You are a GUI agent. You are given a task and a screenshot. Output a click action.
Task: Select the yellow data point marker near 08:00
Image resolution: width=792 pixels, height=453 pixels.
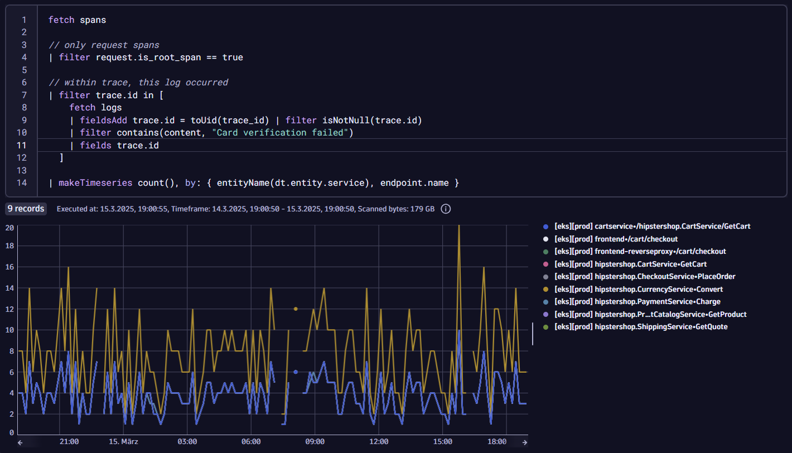click(296, 308)
